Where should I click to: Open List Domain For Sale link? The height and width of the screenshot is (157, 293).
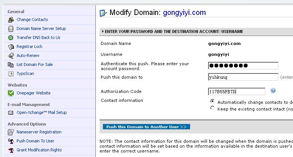point(35,64)
